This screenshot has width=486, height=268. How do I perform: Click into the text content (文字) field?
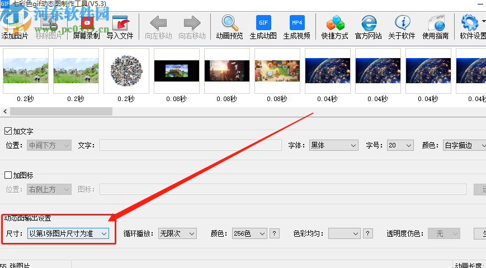pyautogui.click(x=191, y=146)
